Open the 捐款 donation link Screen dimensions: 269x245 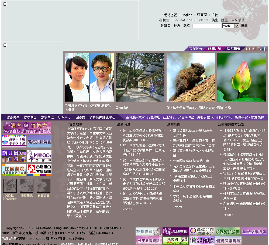[215, 15]
